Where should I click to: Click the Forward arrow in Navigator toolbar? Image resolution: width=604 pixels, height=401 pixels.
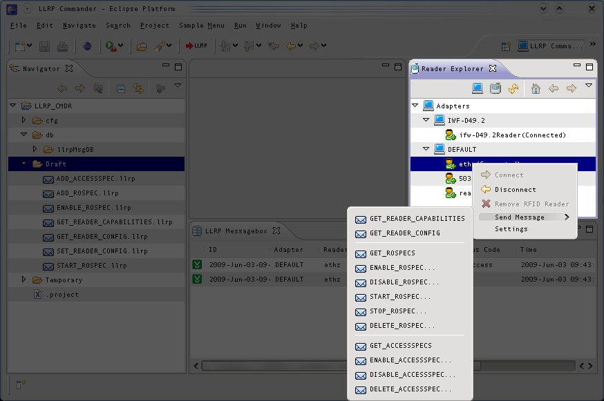[80, 88]
